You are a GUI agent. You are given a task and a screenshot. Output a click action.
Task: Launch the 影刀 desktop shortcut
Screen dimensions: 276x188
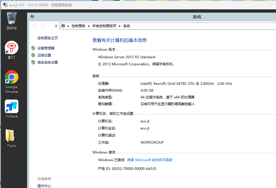click(11, 50)
